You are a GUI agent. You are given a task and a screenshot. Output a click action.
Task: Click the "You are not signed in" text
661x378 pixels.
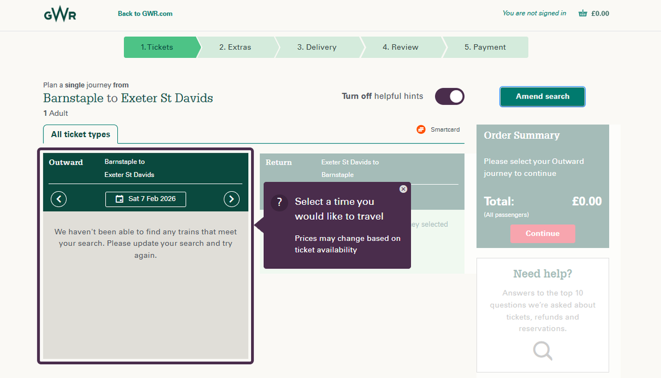534,13
